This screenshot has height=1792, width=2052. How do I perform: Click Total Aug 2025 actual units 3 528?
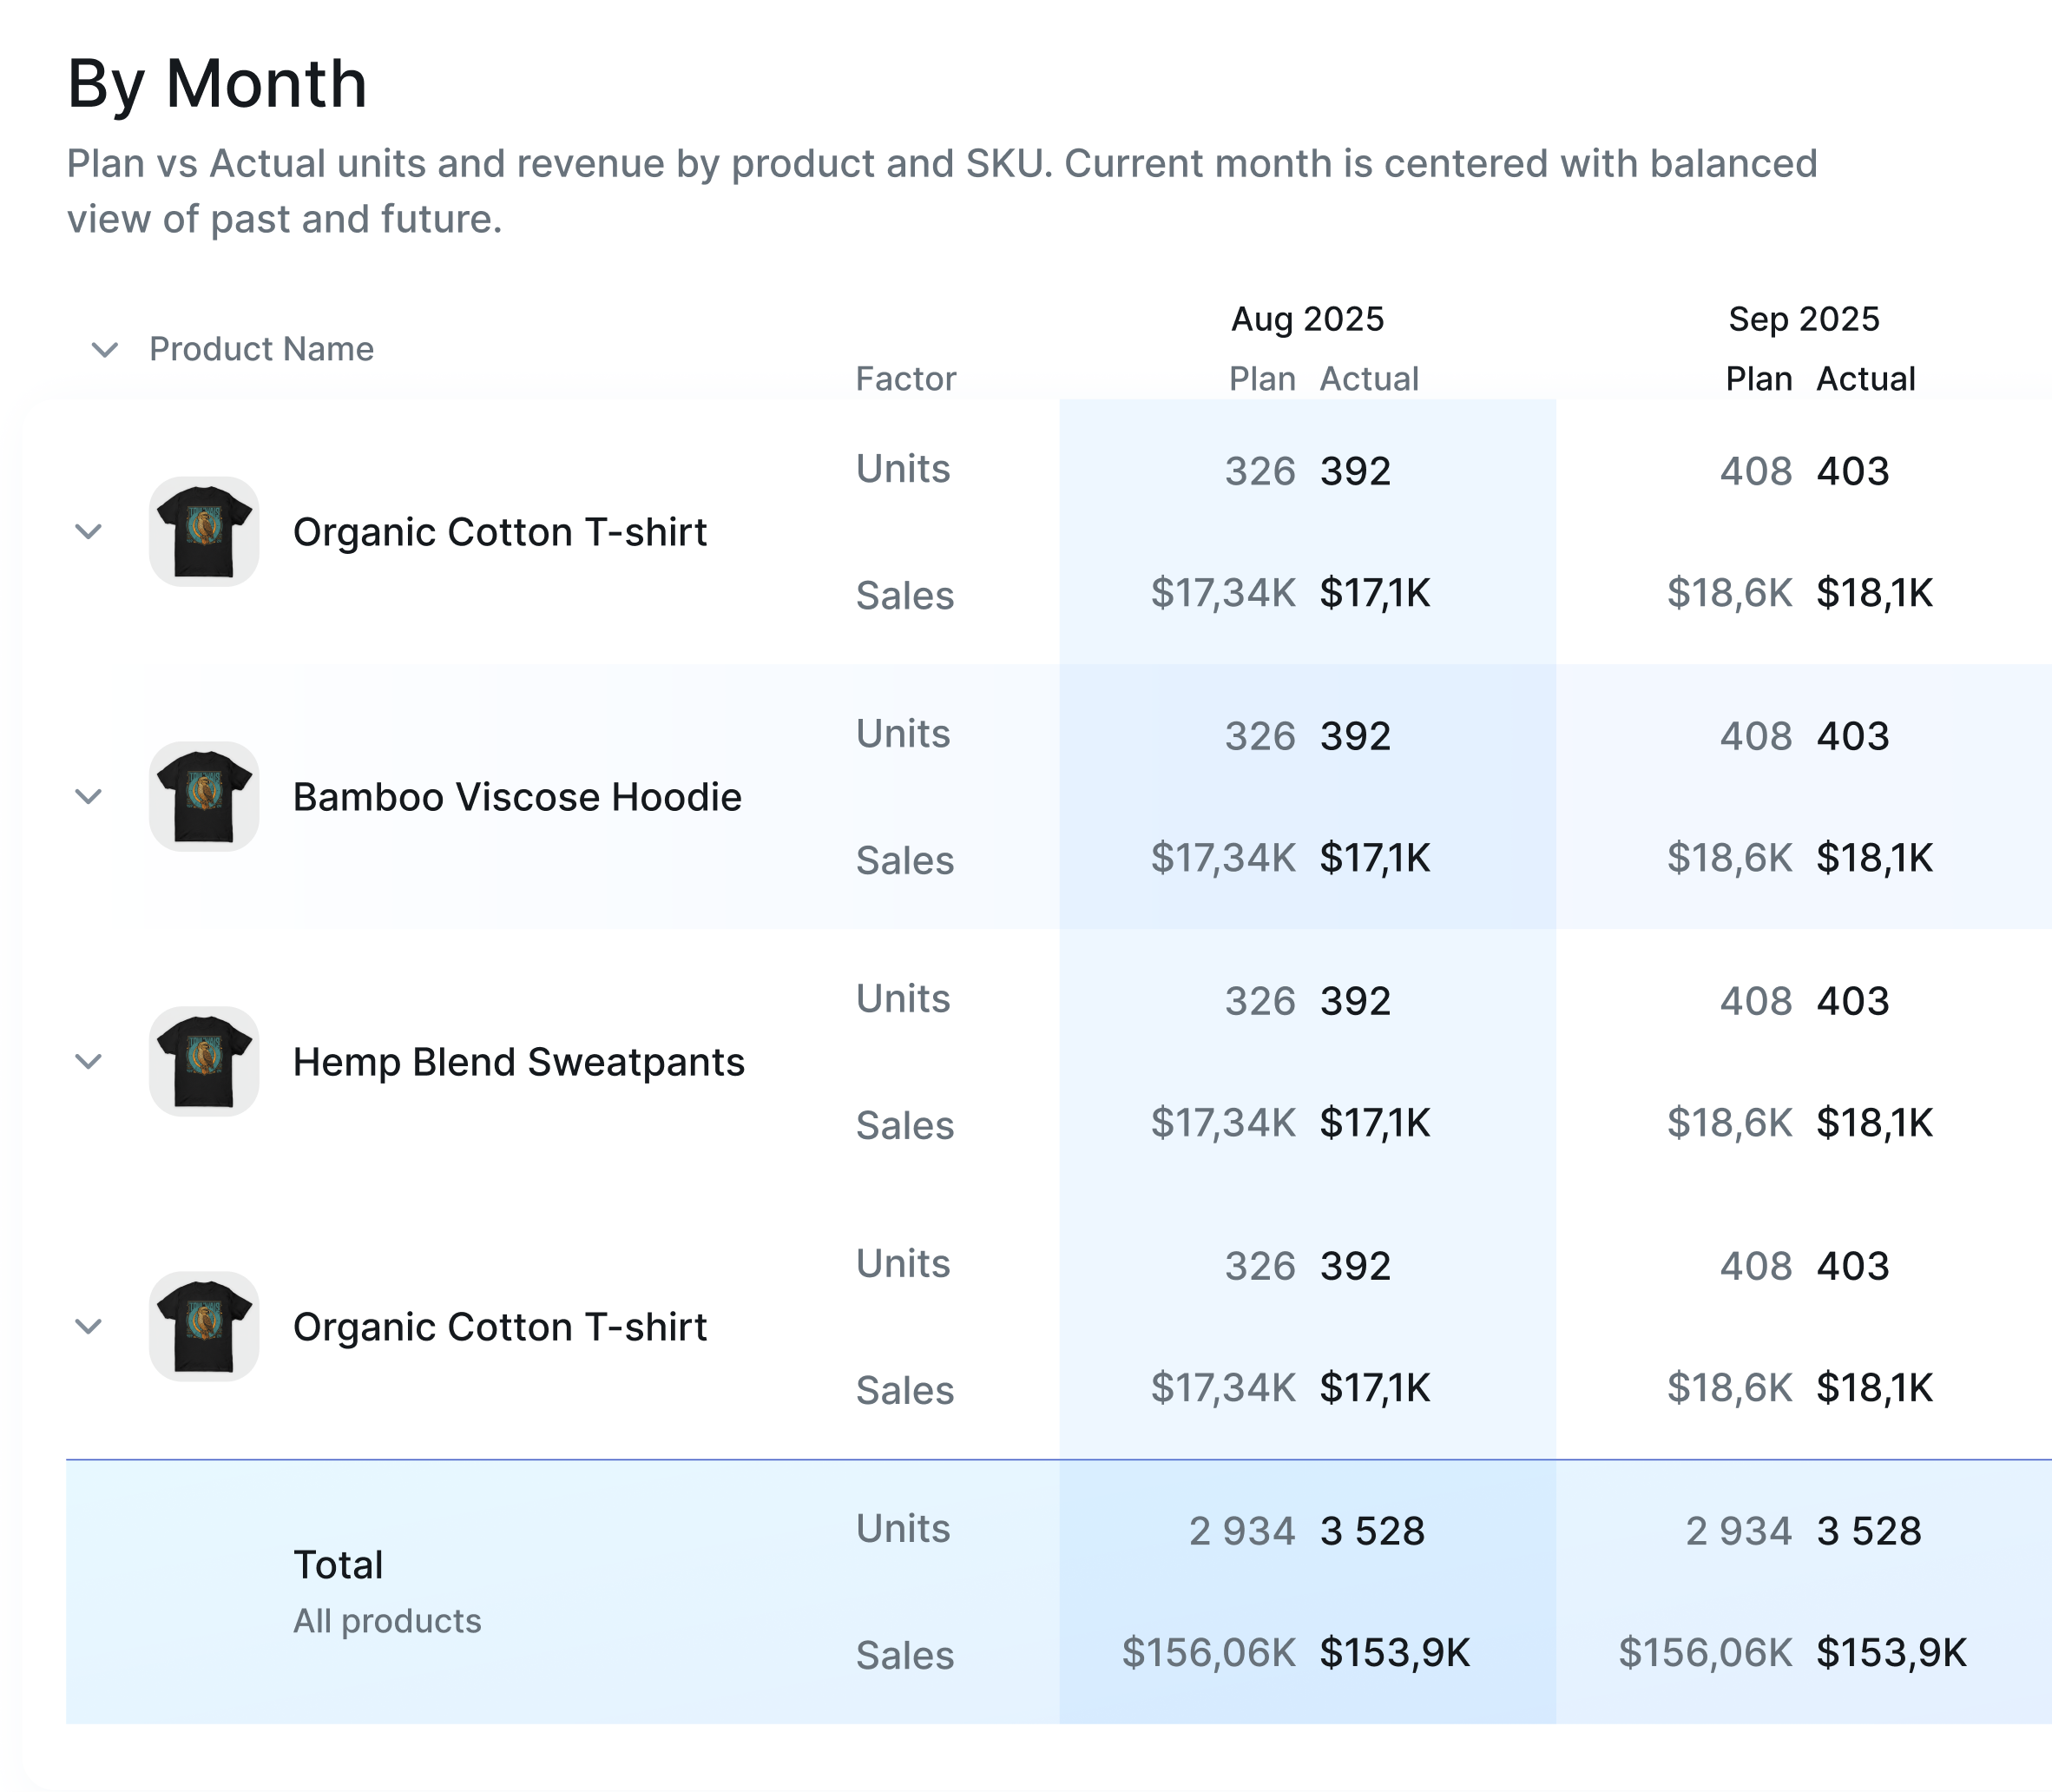pyautogui.click(x=1372, y=1531)
